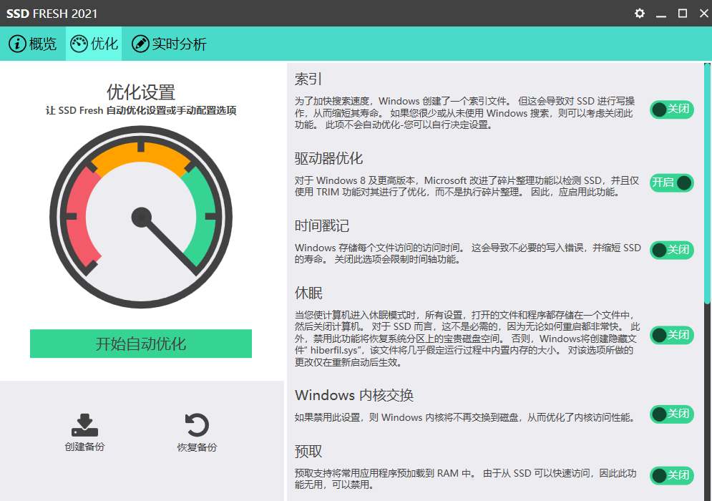The height and width of the screenshot is (501, 712).
Task: Click the 恢复备份 restore arrow icon
Action: (197, 425)
